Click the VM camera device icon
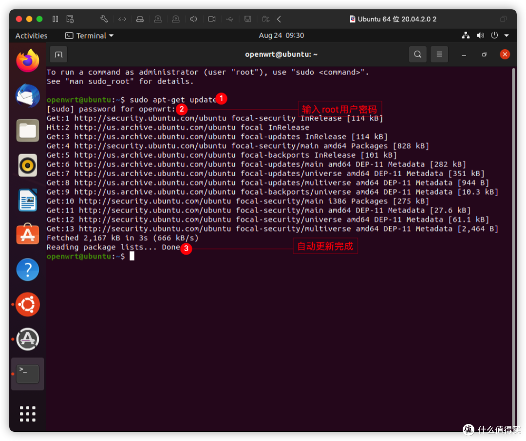Screen dimensions: 526x441 coord(212,19)
